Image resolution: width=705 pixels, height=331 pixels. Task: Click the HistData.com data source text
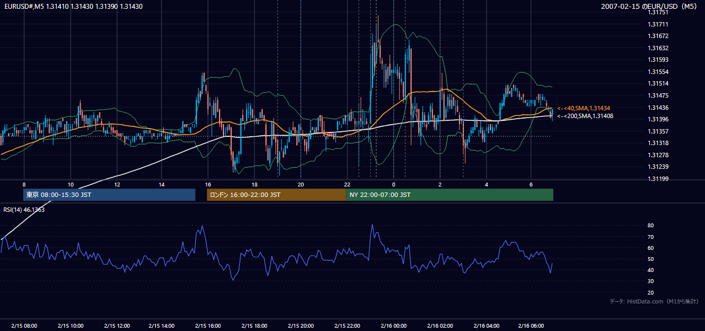pyautogui.click(x=654, y=301)
